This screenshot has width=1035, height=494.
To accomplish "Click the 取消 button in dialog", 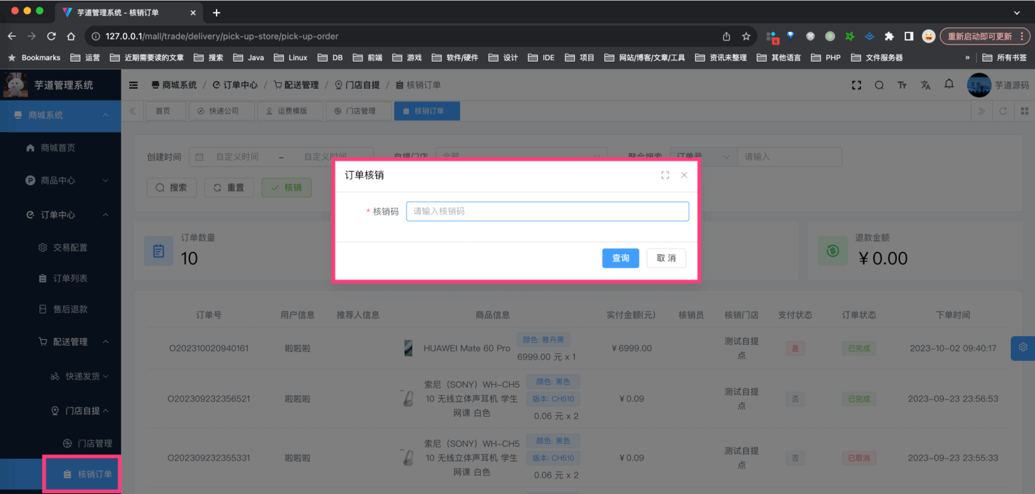I will pyautogui.click(x=666, y=258).
